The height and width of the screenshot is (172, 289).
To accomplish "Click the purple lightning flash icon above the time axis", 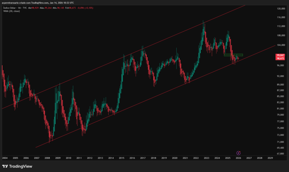I will click(x=238, y=153).
